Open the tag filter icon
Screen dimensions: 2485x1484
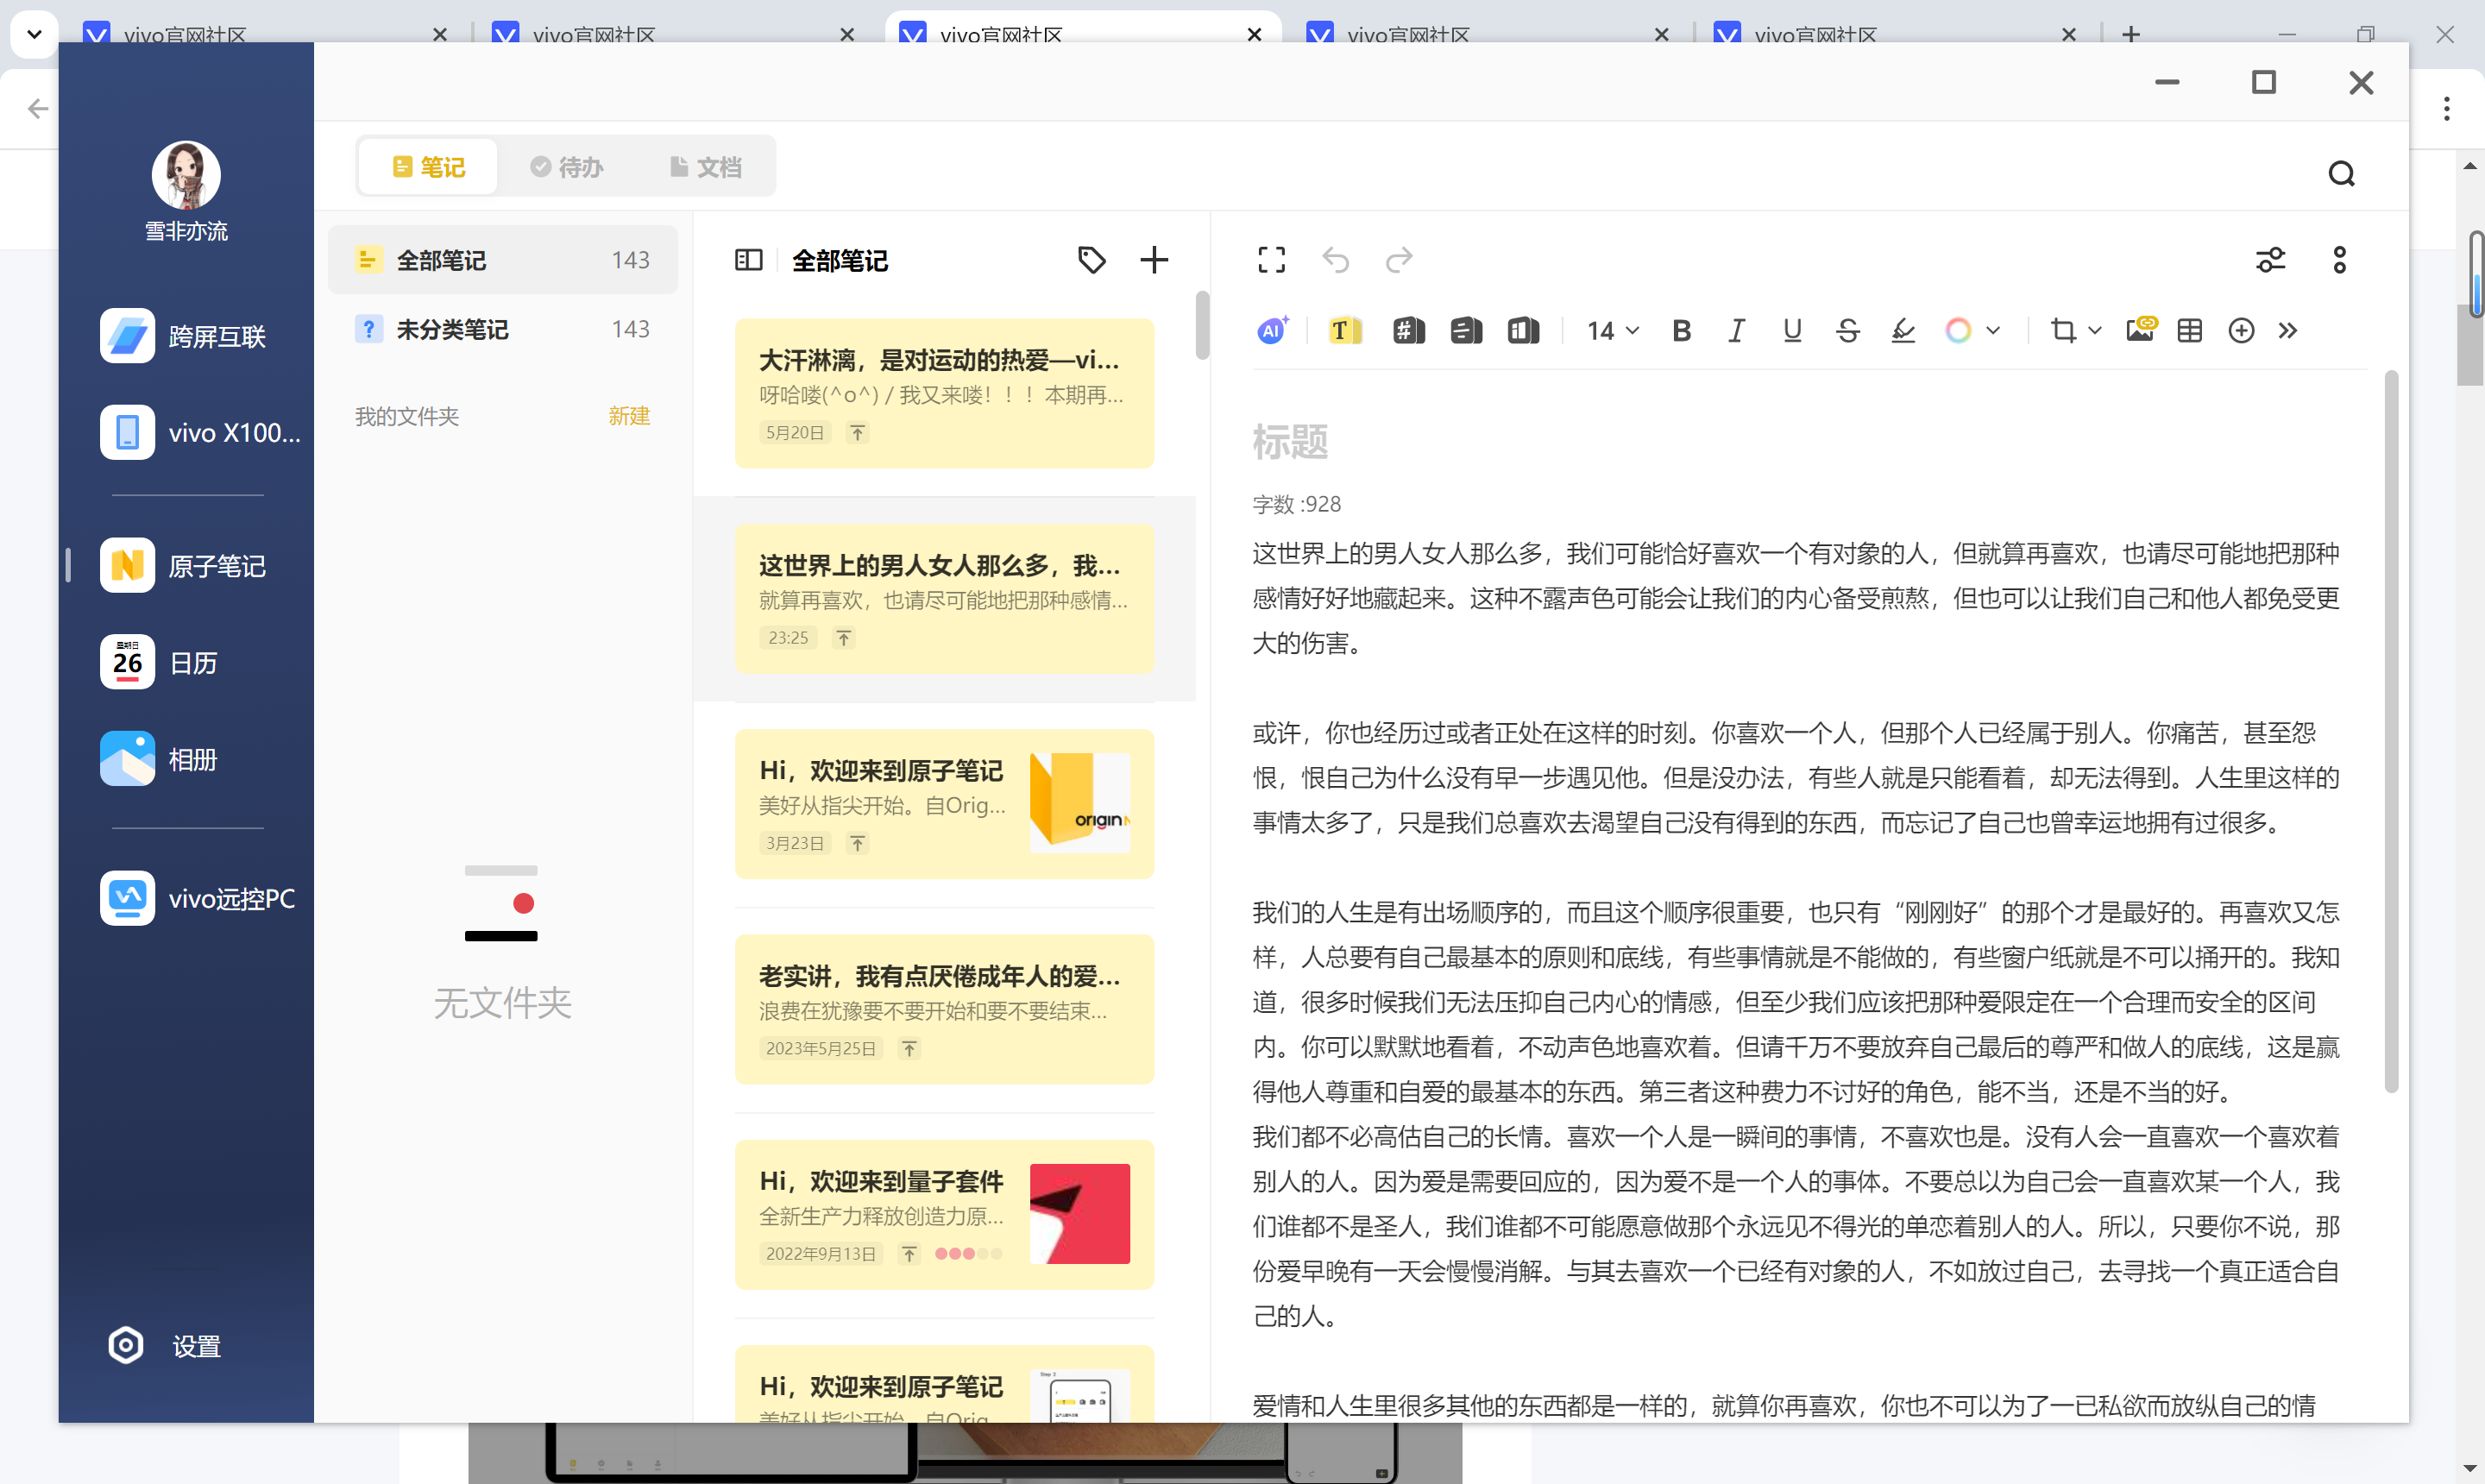1092,260
